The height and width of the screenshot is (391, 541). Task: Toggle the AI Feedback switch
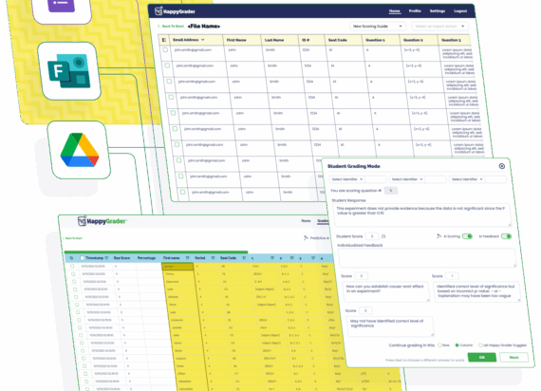[x=506, y=236]
